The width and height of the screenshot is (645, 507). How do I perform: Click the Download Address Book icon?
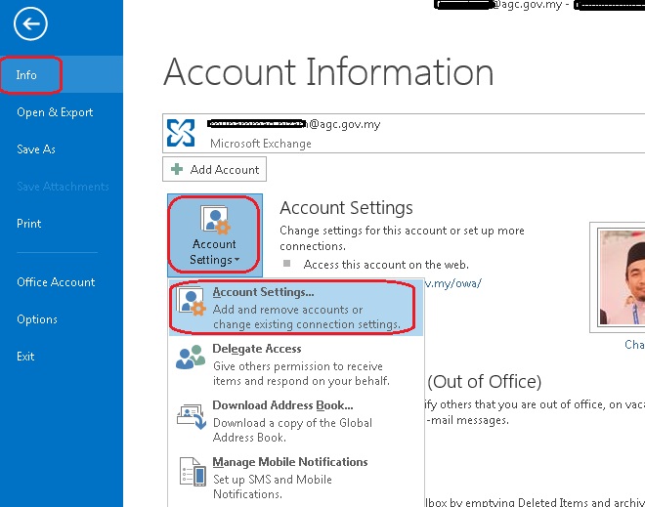192,416
